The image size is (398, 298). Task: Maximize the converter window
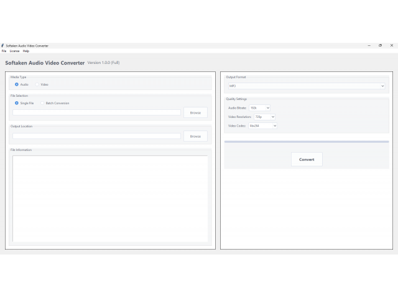tap(380, 45)
